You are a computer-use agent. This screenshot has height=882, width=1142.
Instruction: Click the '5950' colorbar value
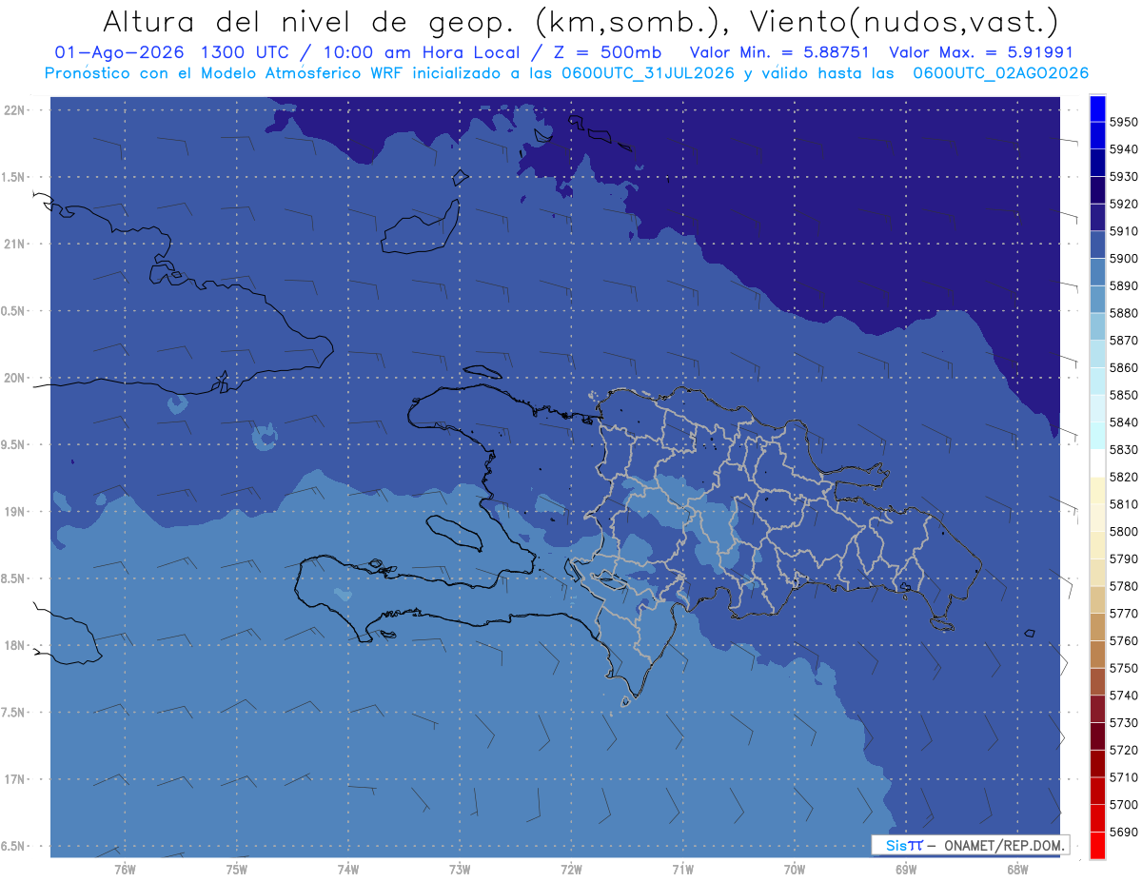coord(1124,122)
